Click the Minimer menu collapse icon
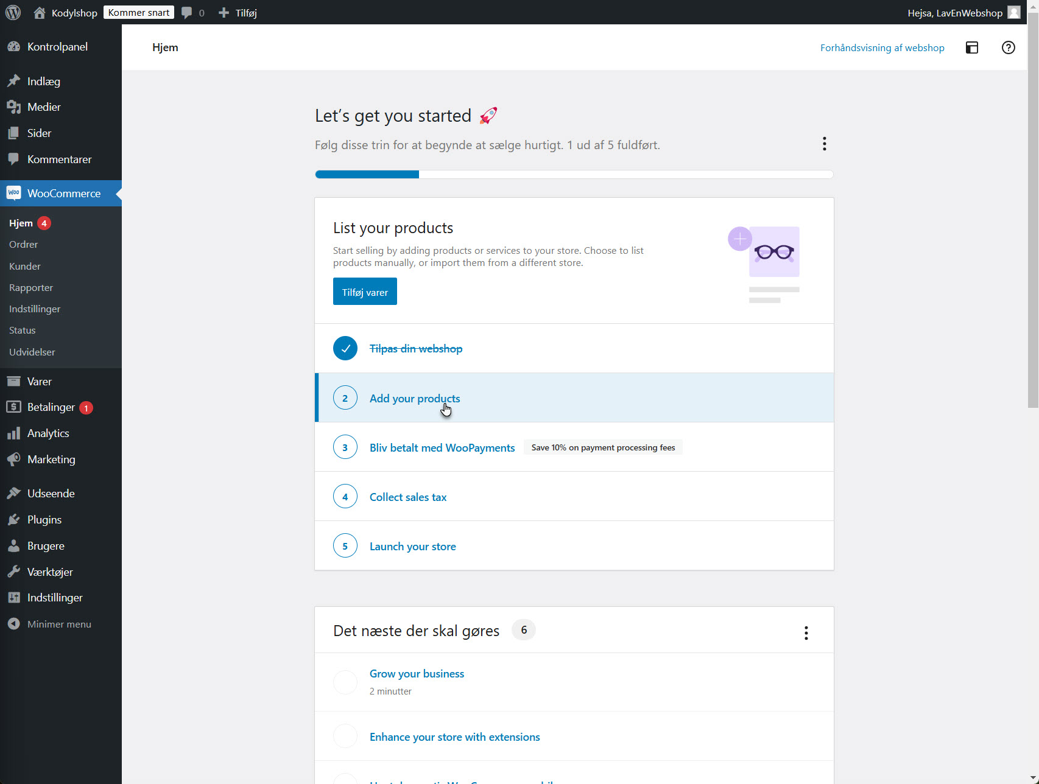1039x784 pixels. point(13,624)
